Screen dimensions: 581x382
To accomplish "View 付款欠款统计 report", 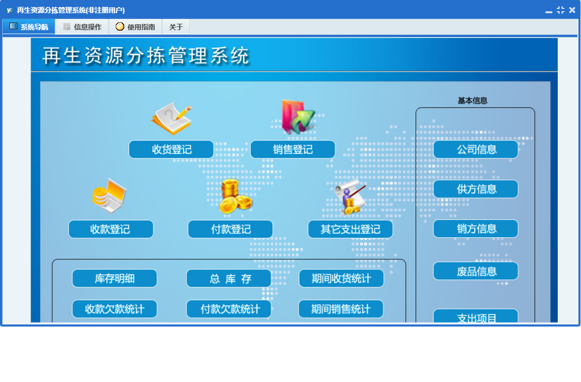I will pos(228,309).
